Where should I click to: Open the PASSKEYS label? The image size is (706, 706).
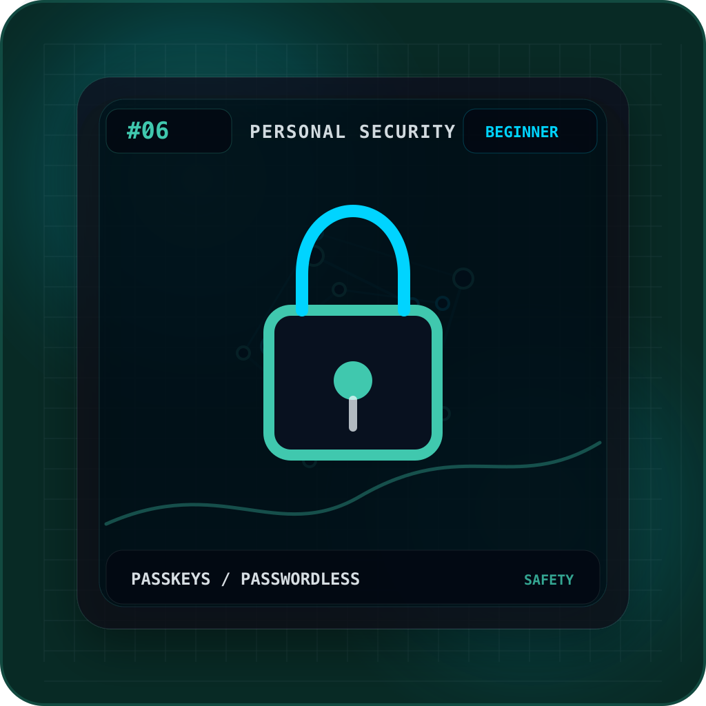[171, 579]
